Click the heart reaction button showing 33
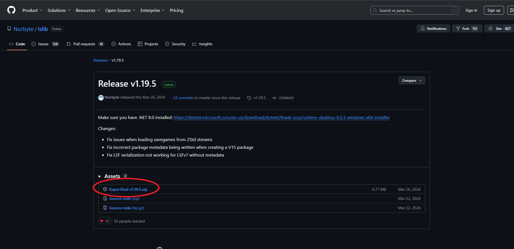514x249 pixels. pyautogui.click(x=105, y=221)
